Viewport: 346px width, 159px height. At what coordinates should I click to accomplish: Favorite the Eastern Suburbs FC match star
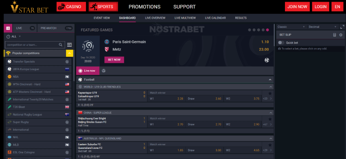(270, 145)
